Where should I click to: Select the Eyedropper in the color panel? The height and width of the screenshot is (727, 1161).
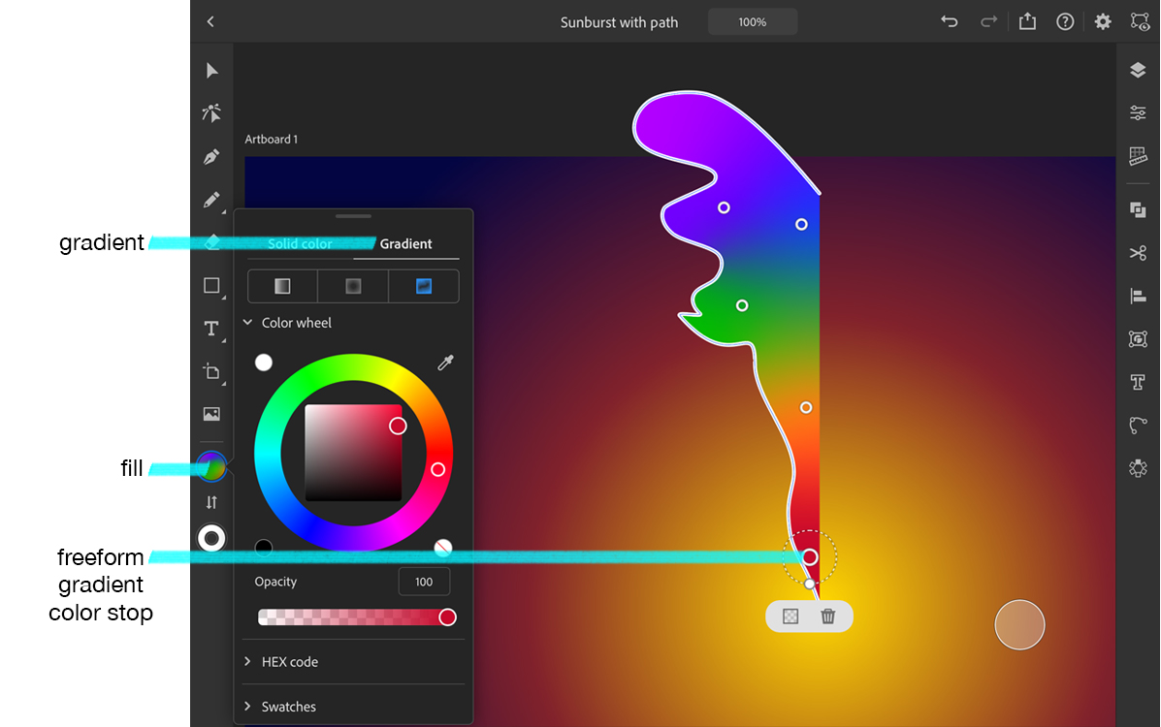click(x=445, y=362)
